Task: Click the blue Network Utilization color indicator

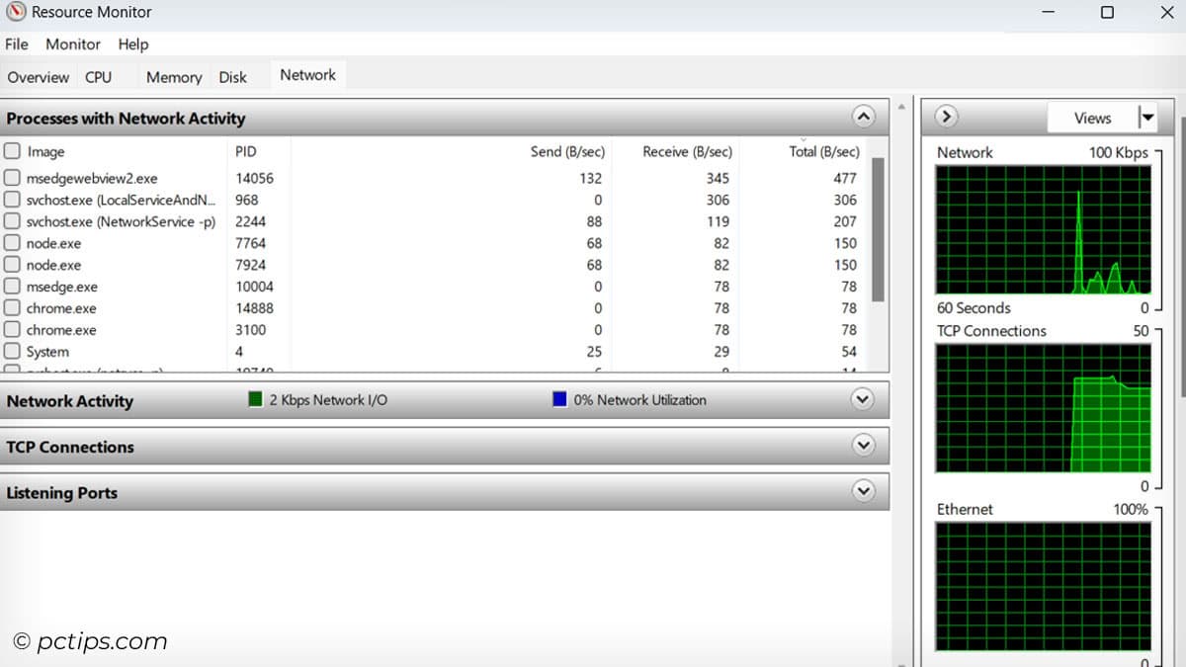Action: pos(559,400)
